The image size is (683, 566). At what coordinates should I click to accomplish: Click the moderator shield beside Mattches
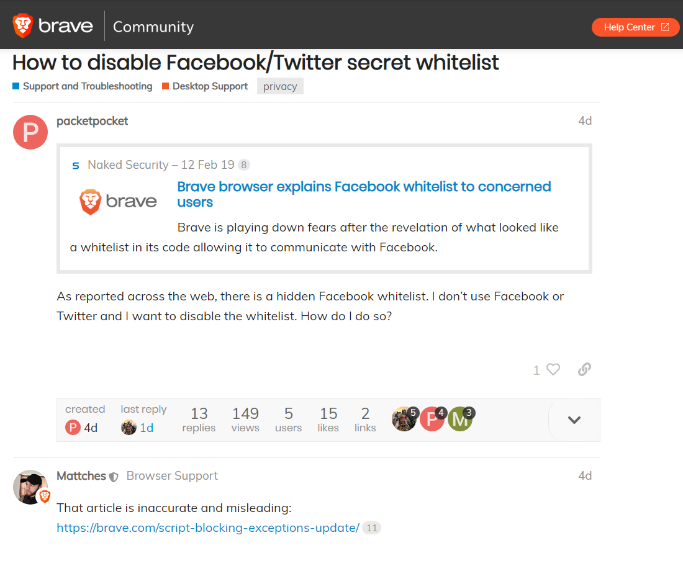114,476
